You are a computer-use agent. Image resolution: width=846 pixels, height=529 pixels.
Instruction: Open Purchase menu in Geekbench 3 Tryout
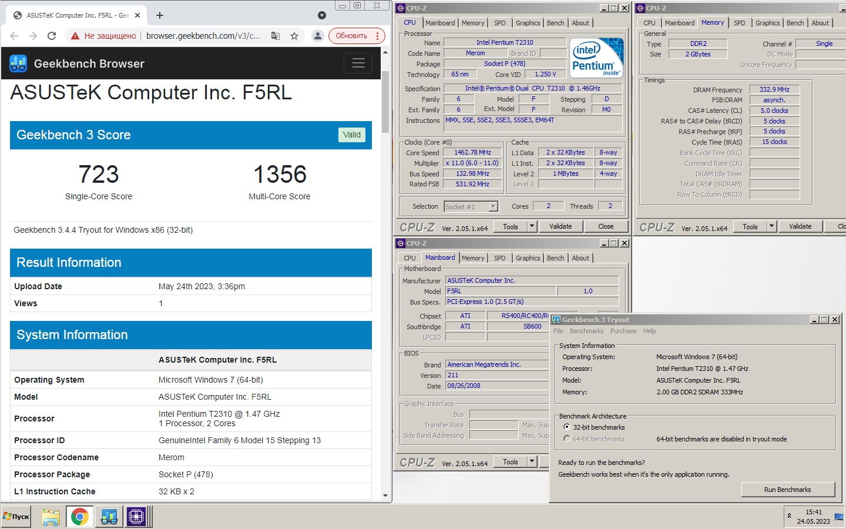coord(623,331)
